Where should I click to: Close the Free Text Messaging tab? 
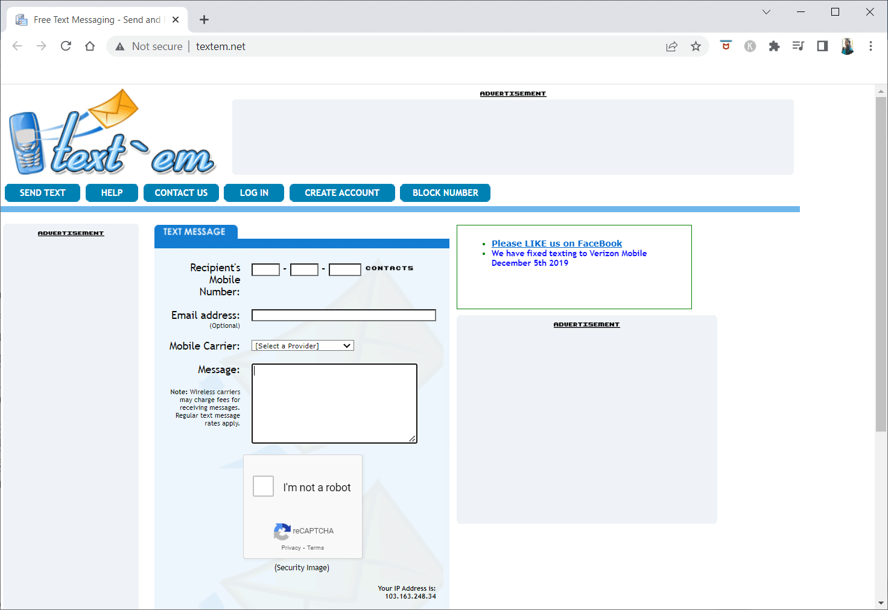[x=176, y=20]
